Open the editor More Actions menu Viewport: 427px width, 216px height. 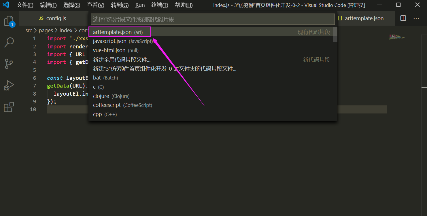416,18
